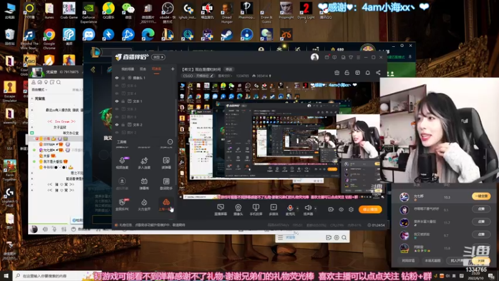Open the 读弹幕 read-danmaku tool
This screenshot has width=499, height=281.
click(x=166, y=162)
